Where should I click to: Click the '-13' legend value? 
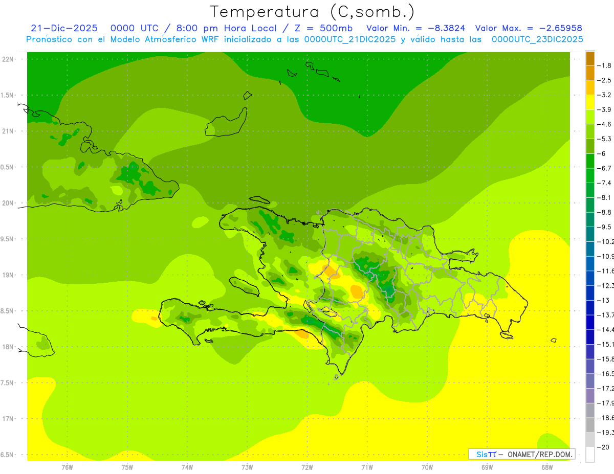tap(603, 300)
